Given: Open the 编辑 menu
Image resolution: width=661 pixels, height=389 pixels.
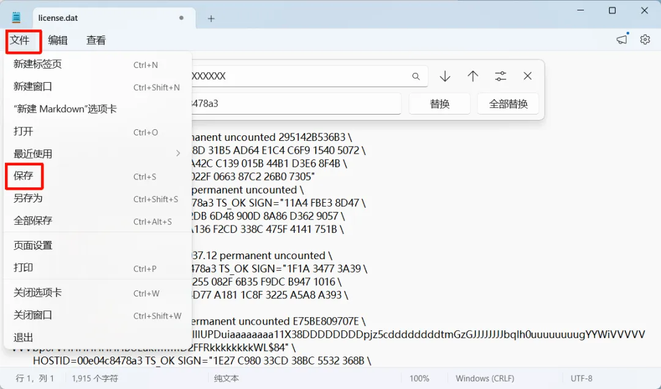Looking at the screenshot, I should pos(58,40).
